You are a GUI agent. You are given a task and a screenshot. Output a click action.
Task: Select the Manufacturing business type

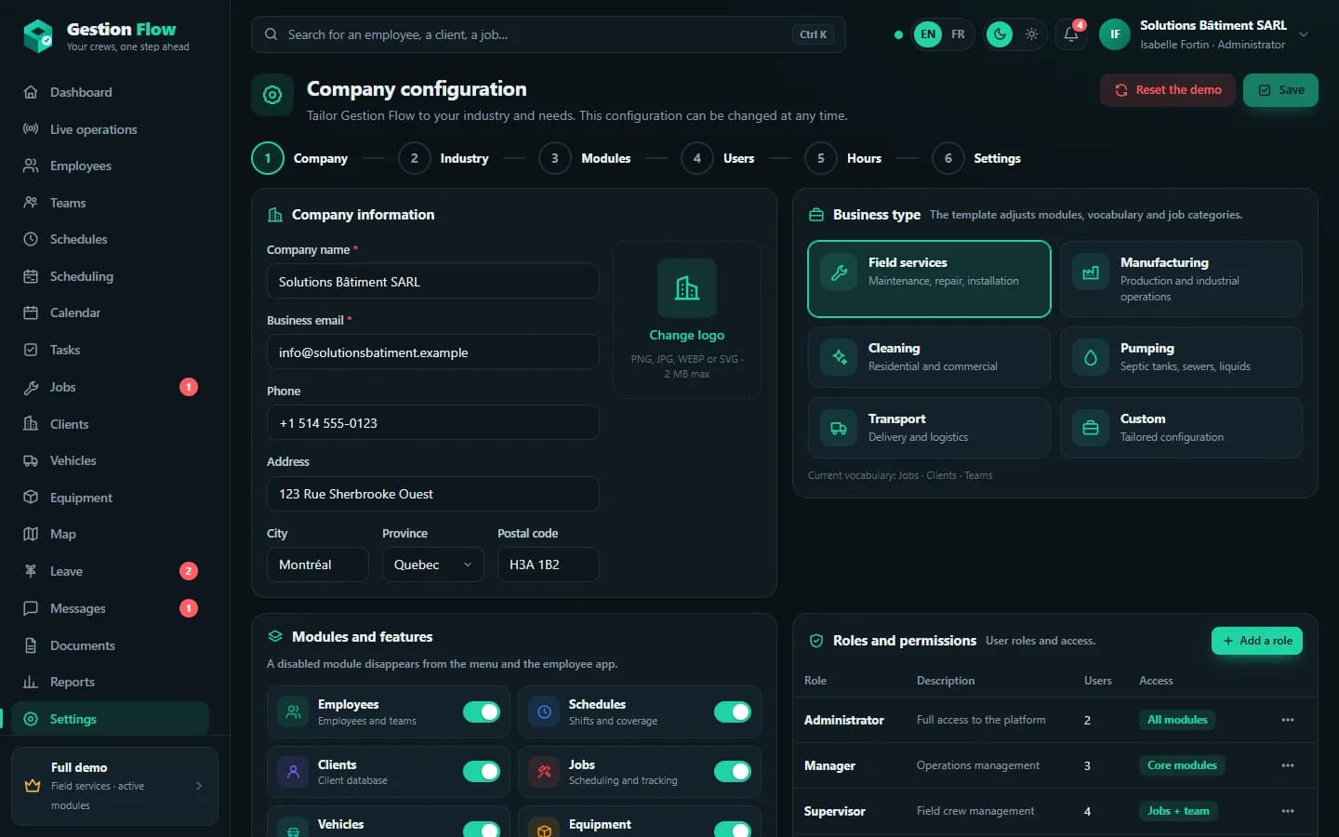click(x=1181, y=279)
